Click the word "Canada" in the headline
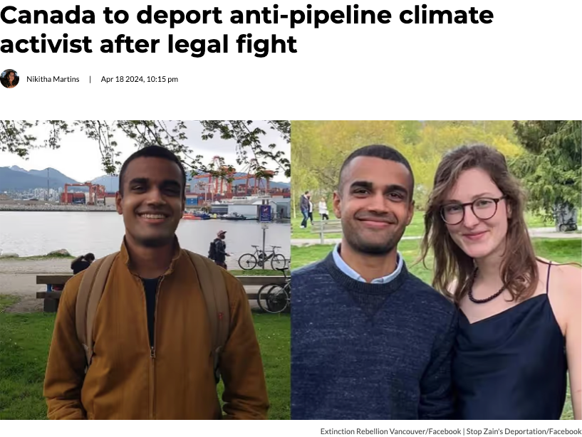 coord(47,15)
